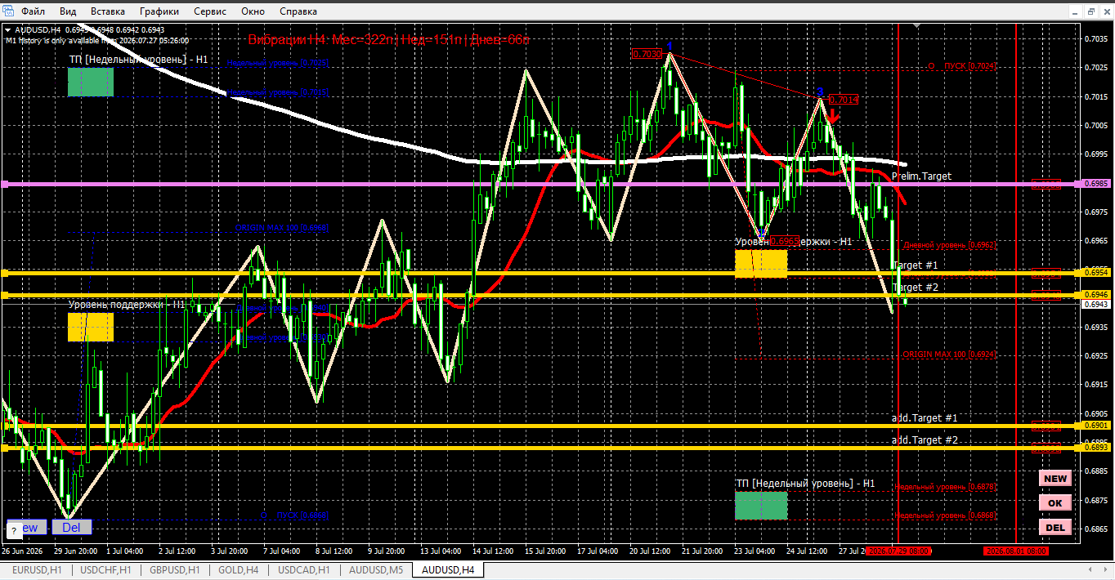Click the Prelim.Target label

click(x=921, y=176)
